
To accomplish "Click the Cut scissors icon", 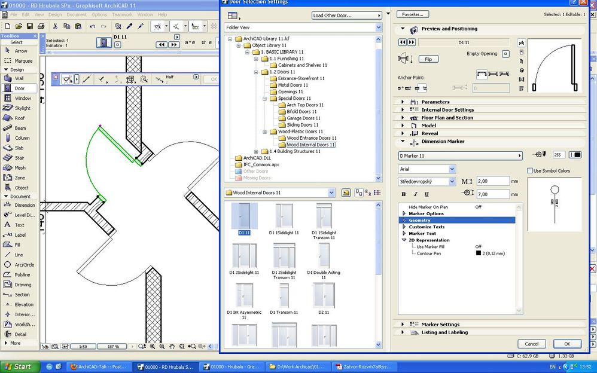I will click(55, 26).
